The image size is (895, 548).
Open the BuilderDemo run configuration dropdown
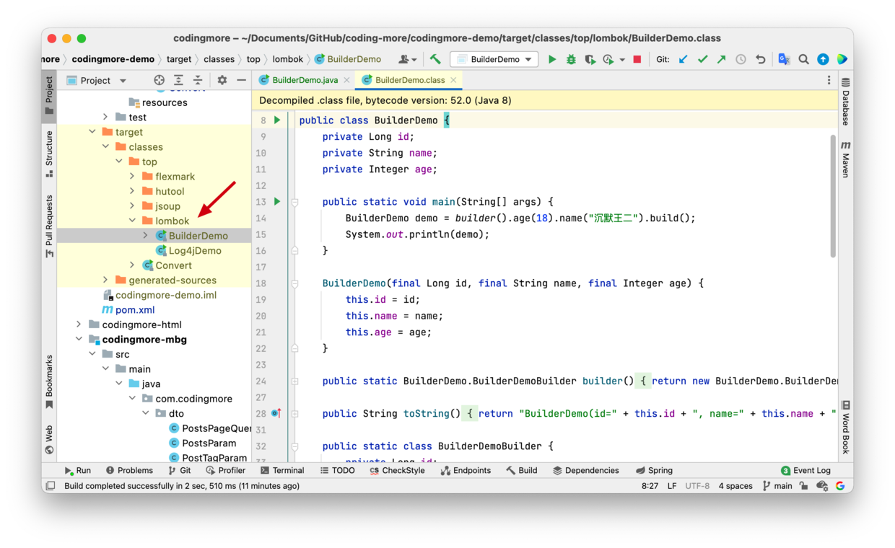494,59
